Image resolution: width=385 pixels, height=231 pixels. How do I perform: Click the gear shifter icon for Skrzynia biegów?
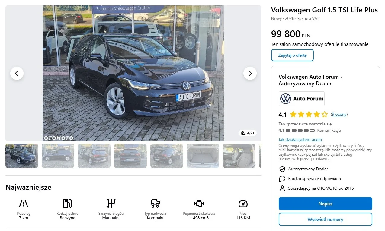pyautogui.click(x=111, y=203)
